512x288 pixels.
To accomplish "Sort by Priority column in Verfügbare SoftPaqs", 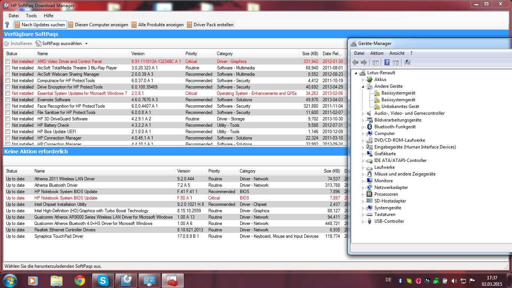I will click(199, 54).
